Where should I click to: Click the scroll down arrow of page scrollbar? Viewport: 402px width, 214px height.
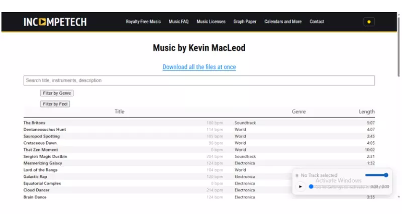tap(398, 197)
